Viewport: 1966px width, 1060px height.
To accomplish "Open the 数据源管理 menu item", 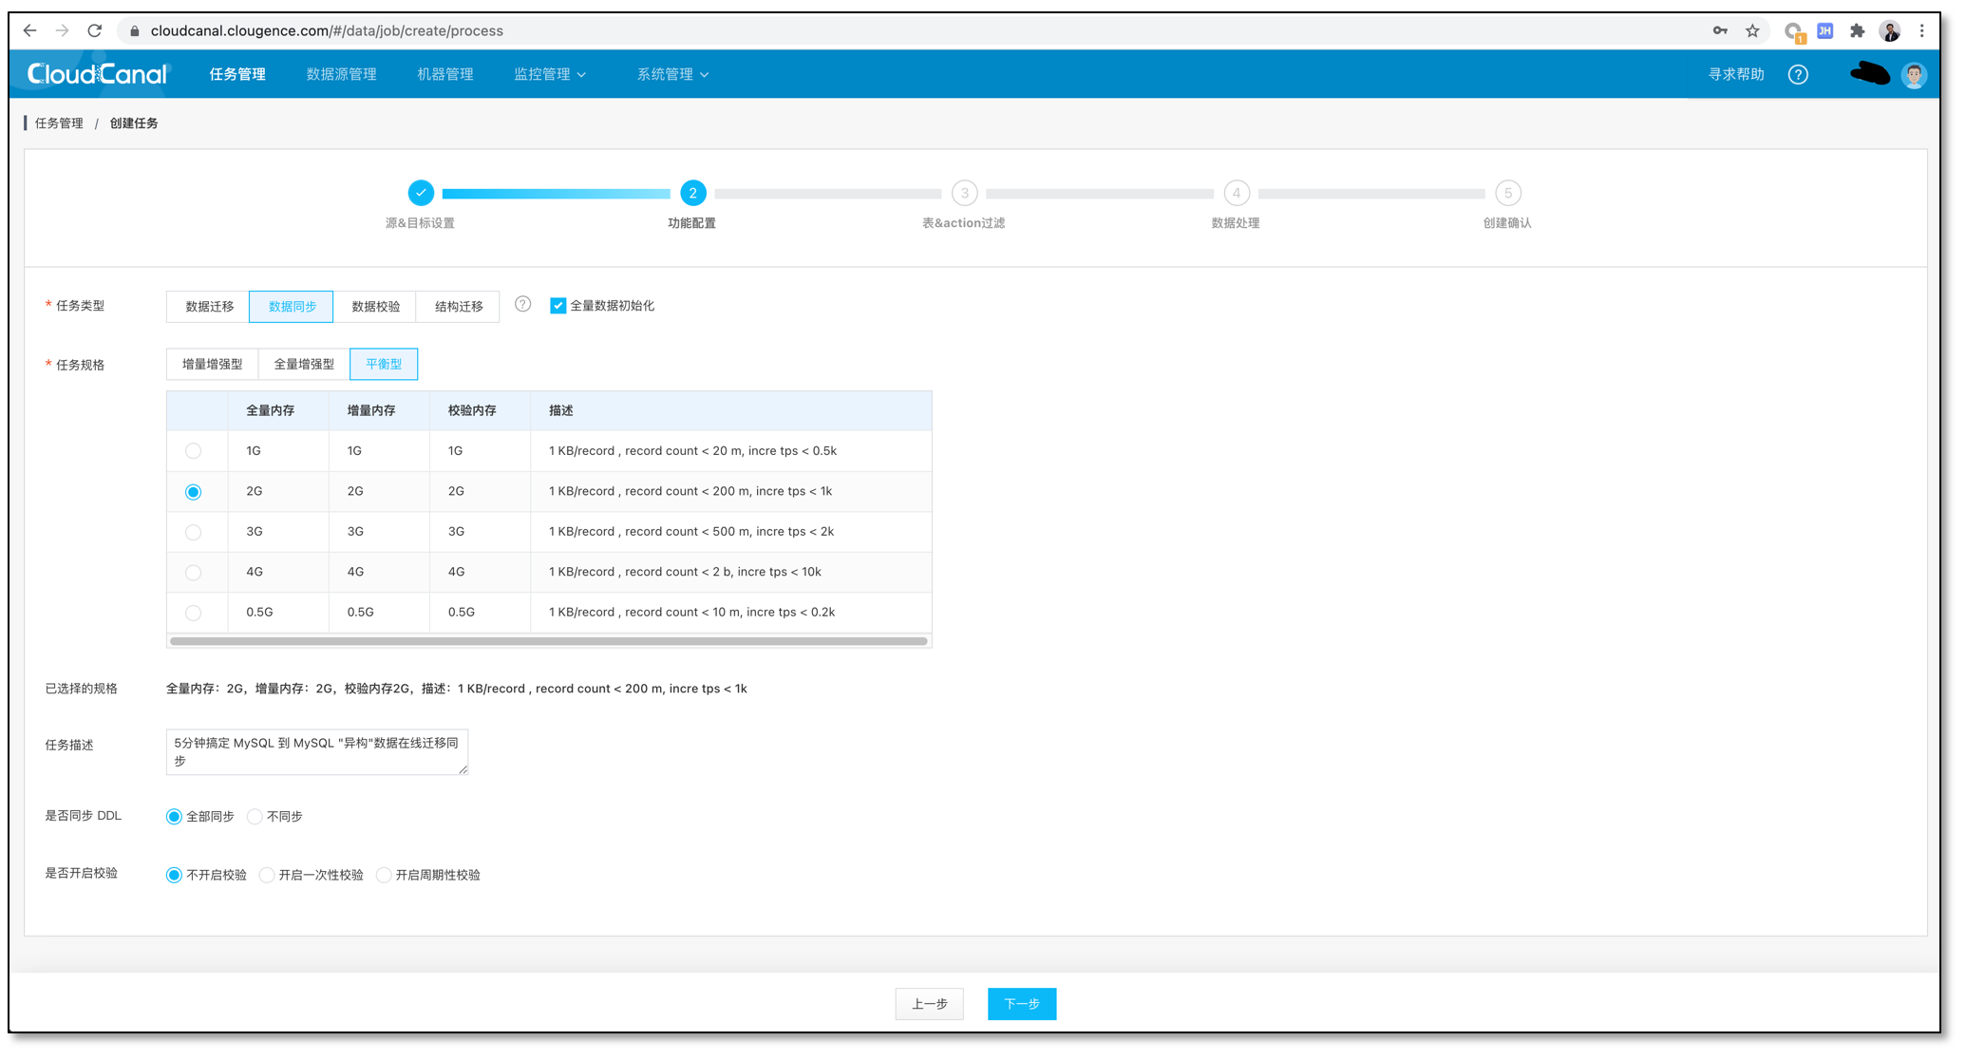I will [x=341, y=74].
